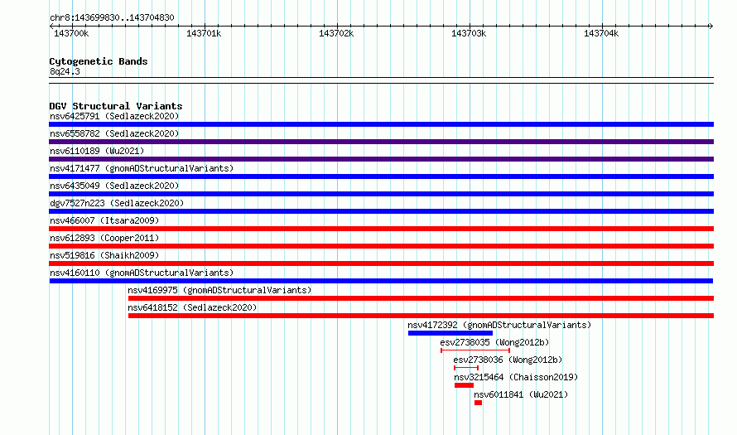
Task: Select the 8q24.3 band label
Action: click(x=65, y=71)
